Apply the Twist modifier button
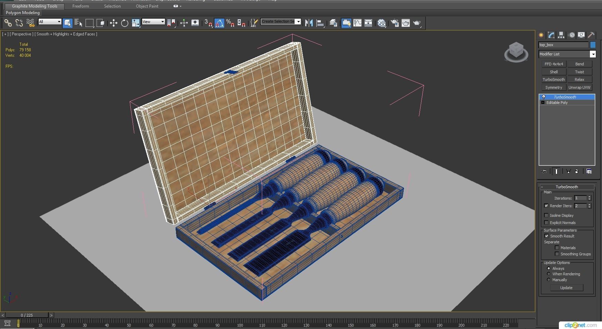This screenshot has width=602, height=329. pos(580,72)
